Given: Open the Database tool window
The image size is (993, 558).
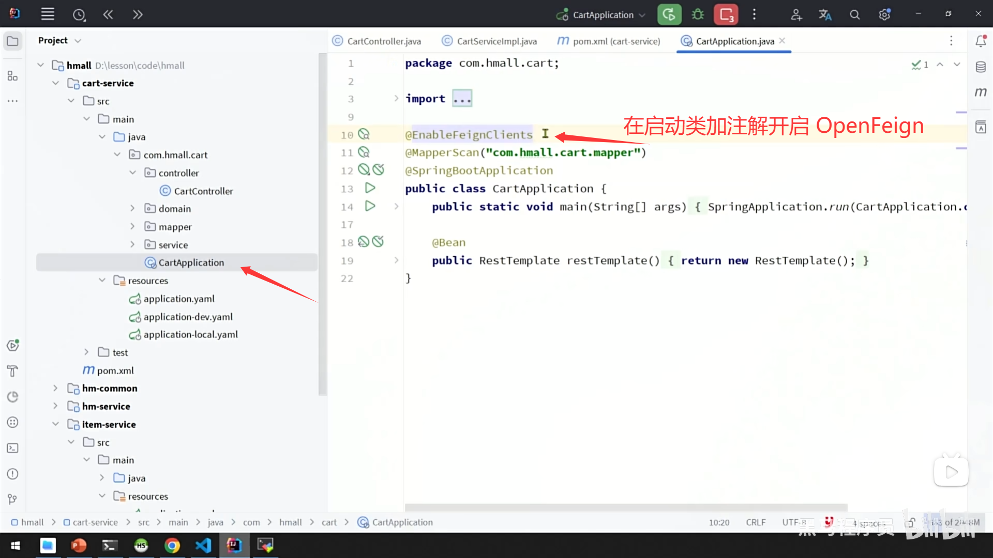Looking at the screenshot, I should click(981, 67).
